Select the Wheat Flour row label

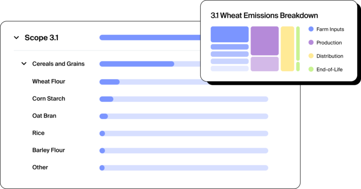(x=48, y=82)
